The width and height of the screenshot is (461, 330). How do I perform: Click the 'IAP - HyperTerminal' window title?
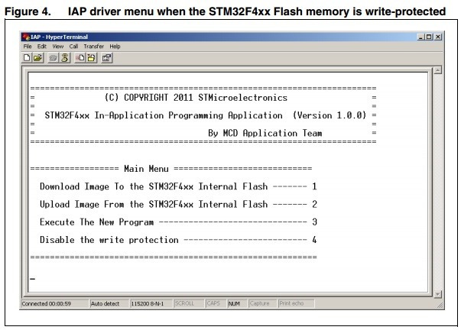click(x=59, y=37)
